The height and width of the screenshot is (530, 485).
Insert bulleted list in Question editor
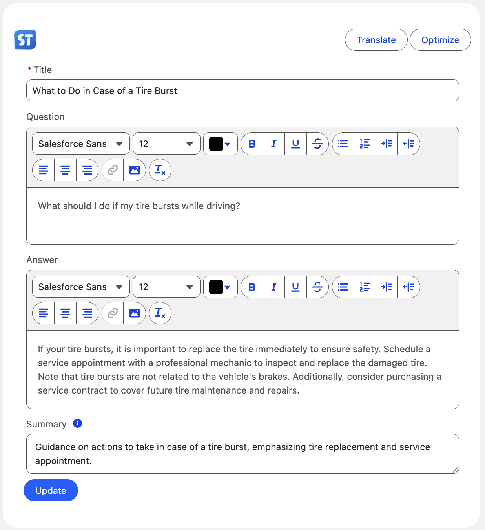343,144
